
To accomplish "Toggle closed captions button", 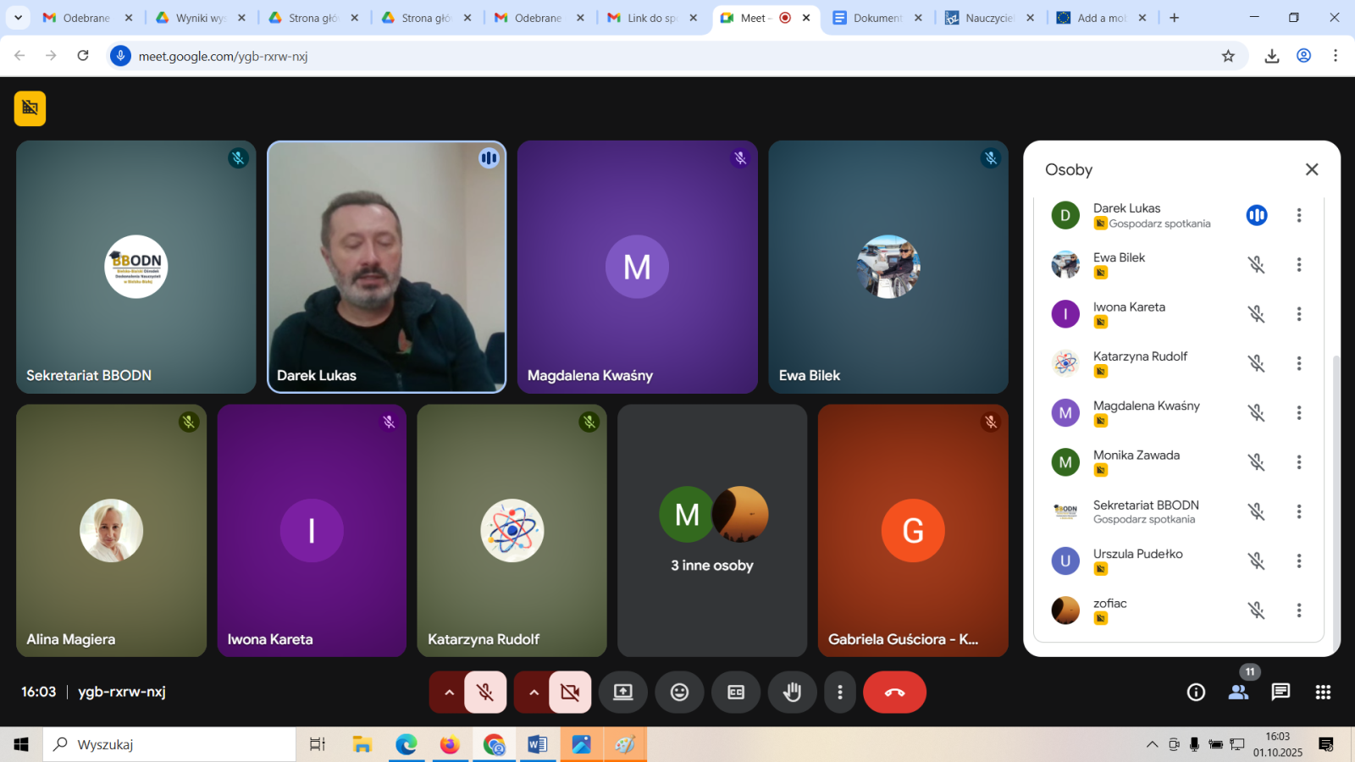I will pos(736,693).
